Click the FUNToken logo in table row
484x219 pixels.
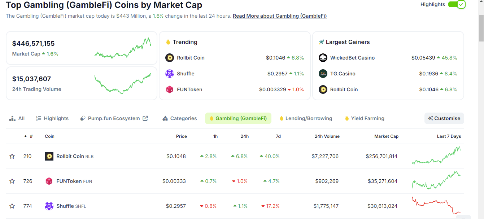[49, 181]
